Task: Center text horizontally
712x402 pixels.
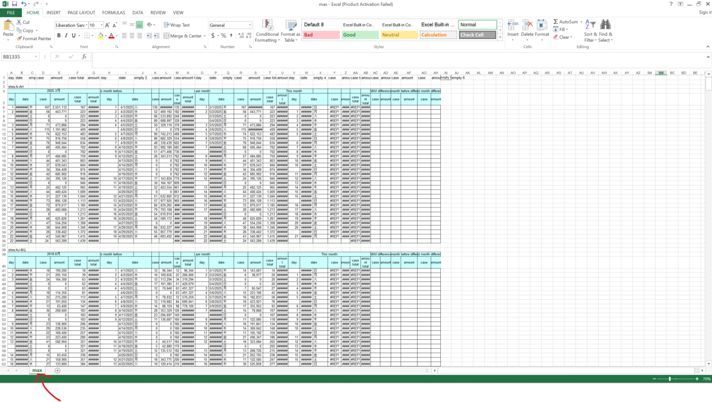Action: click(x=132, y=36)
